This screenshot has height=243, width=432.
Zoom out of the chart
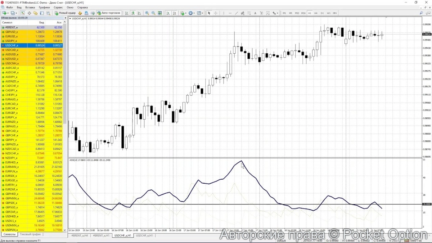[x=153, y=13]
